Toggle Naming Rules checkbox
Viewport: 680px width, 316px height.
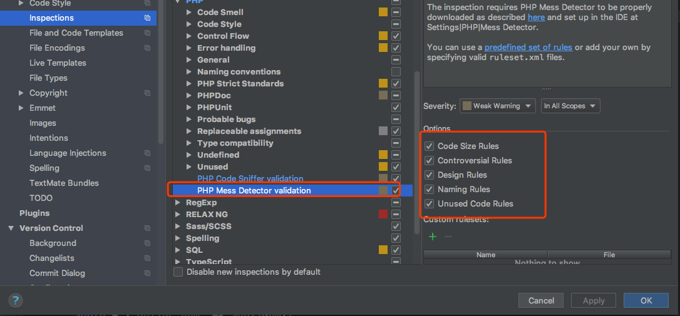[x=430, y=189]
